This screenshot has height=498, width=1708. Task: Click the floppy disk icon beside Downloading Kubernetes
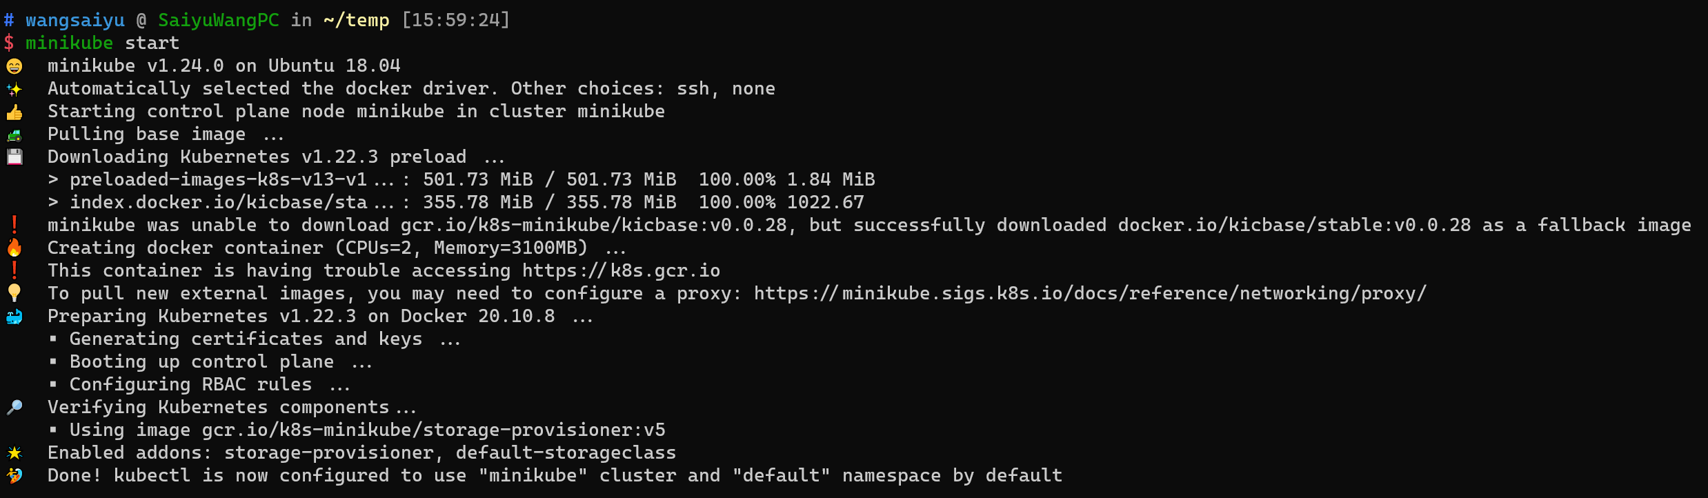click(14, 157)
